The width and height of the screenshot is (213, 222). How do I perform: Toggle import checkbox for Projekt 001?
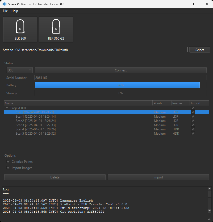[x=193, y=108]
